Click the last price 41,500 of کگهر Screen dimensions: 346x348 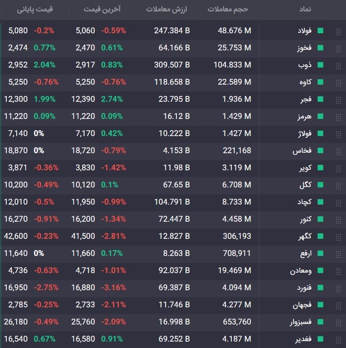pyautogui.click(x=83, y=236)
